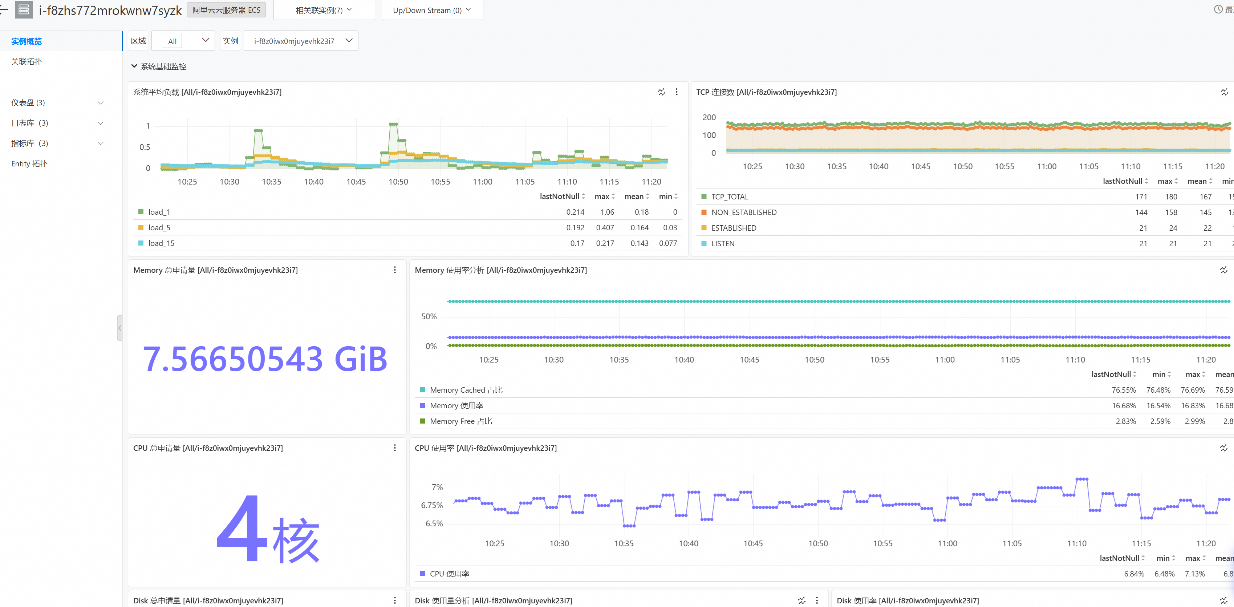1234x607 pixels.
Task: Click the Memory 使用率分析 panel title
Action: pyautogui.click(x=500, y=270)
